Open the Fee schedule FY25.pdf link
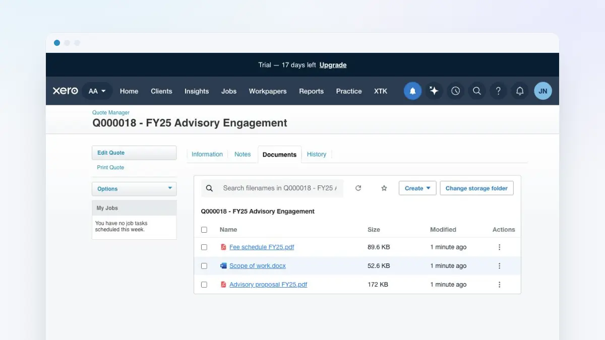605x340 pixels. 262,247
